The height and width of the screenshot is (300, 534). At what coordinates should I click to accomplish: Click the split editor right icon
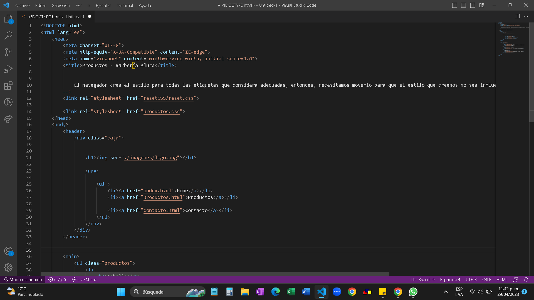(517, 16)
